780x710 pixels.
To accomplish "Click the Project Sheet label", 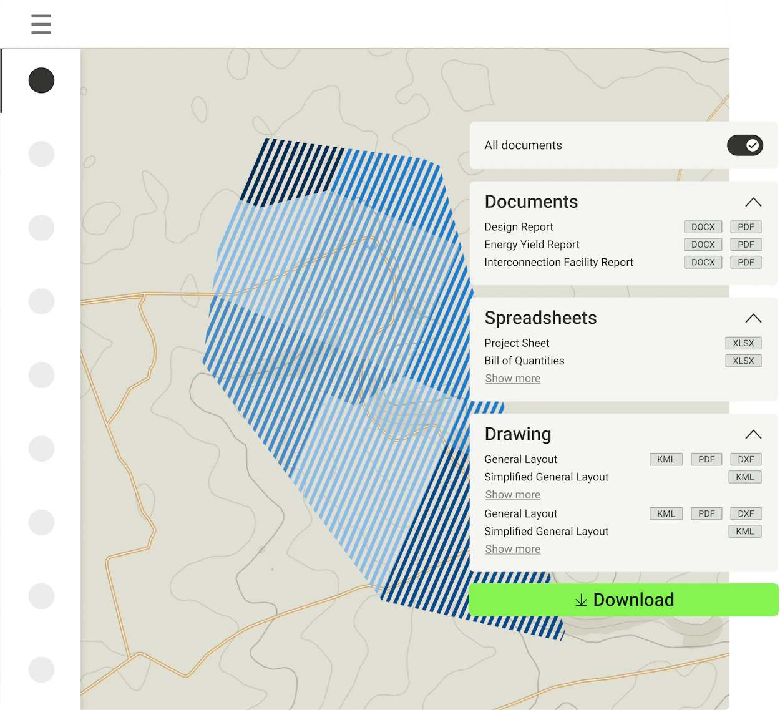I will coord(517,343).
